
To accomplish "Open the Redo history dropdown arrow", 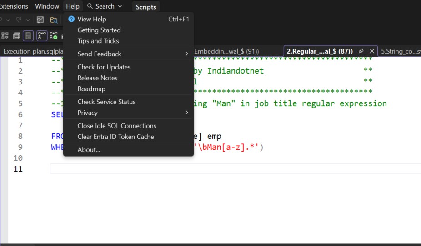I will click(28, 20).
